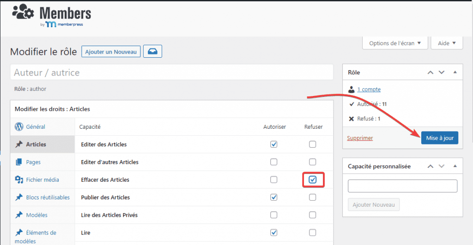
Task: Click the Capacité column header
Action: 90,127
